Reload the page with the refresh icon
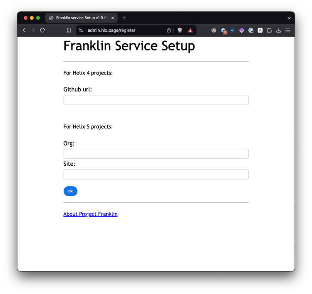Viewport: 312px width, 294px height. coord(42,30)
